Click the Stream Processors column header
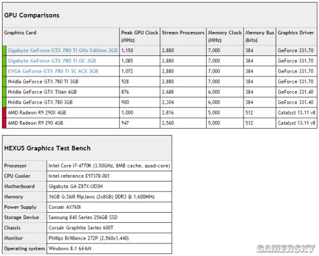Viewport: 319px width, 256px height. point(183,32)
